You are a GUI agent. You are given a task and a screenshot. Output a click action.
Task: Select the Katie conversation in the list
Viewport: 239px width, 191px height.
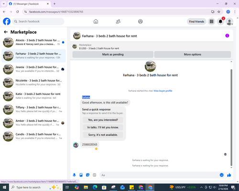pyautogui.click(x=33, y=96)
